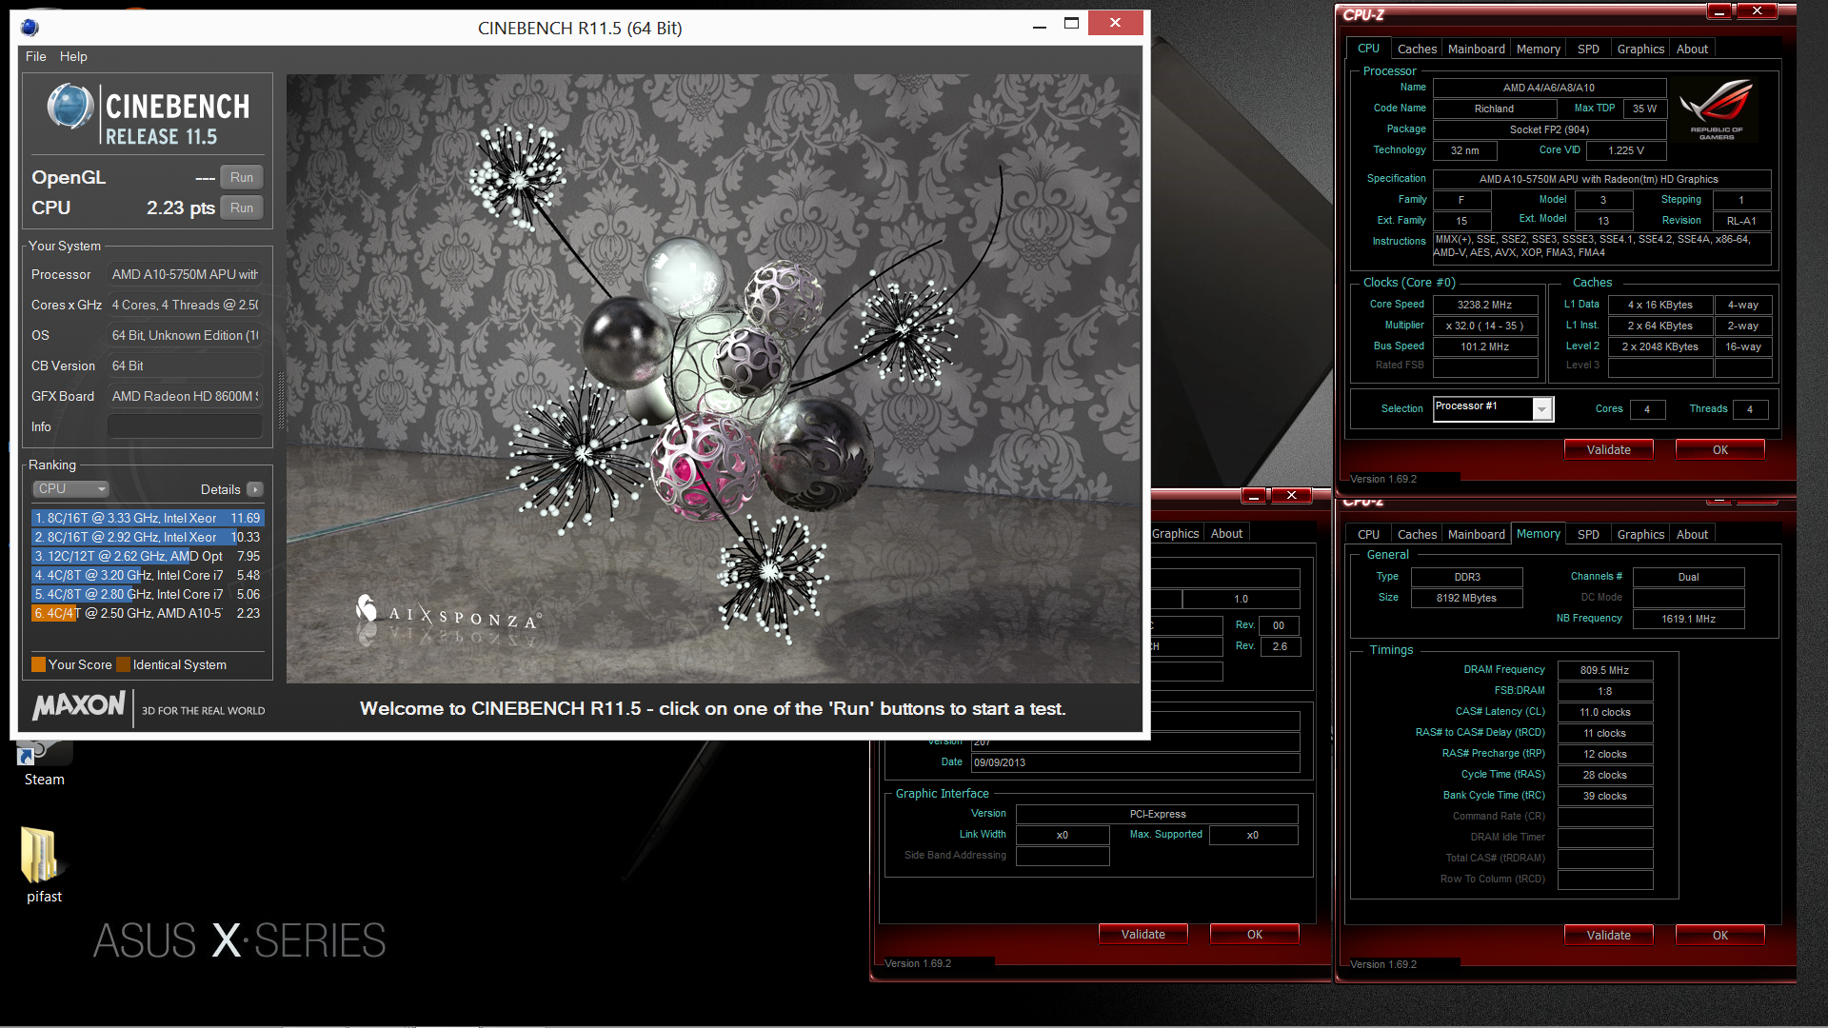1828x1028 pixels.
Task: Run the OpenGL benchmark
Action: (242, 177)
